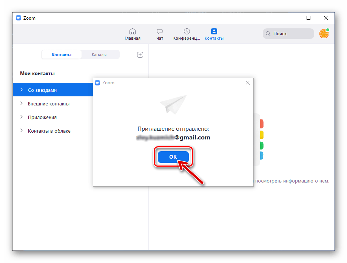Select the Внешние контакты row label
This screenshot has width=347, height=263.
tap(49, 104)
